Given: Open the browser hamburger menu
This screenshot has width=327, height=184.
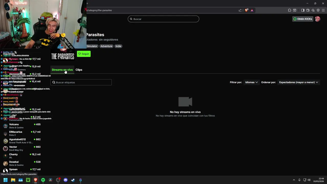Looking at the screenshot, I should tap(323, 10).
